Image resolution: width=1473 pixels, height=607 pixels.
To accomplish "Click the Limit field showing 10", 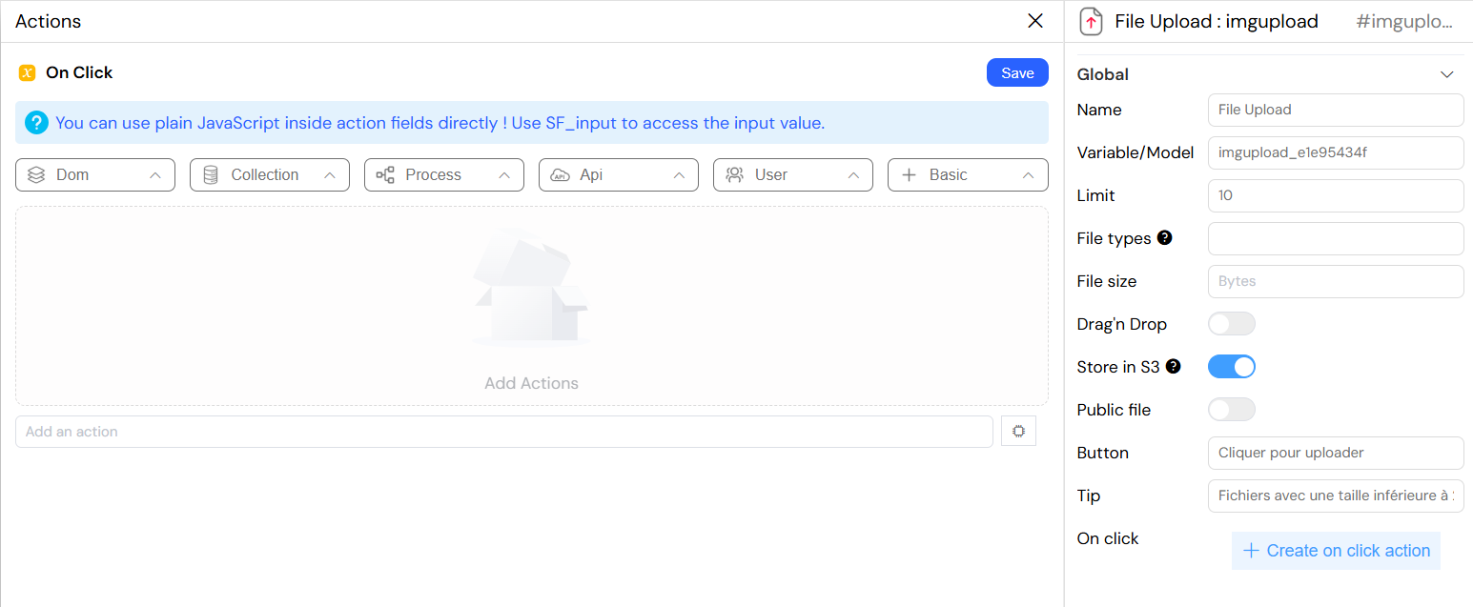I will coord(1336,195).
